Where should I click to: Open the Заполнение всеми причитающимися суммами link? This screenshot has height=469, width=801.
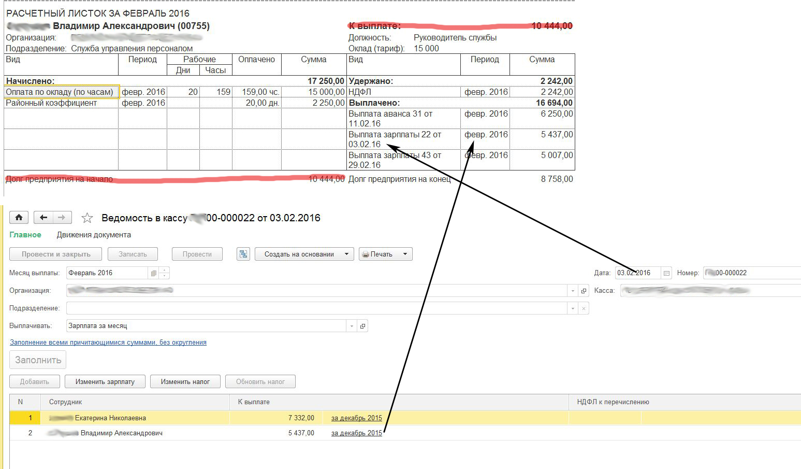pos(108,343)
